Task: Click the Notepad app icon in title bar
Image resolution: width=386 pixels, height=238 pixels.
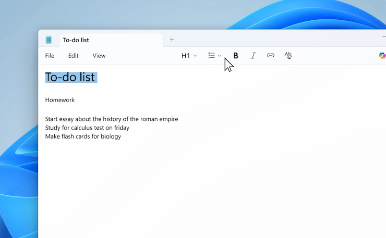Action: click(x=49, y=40)
